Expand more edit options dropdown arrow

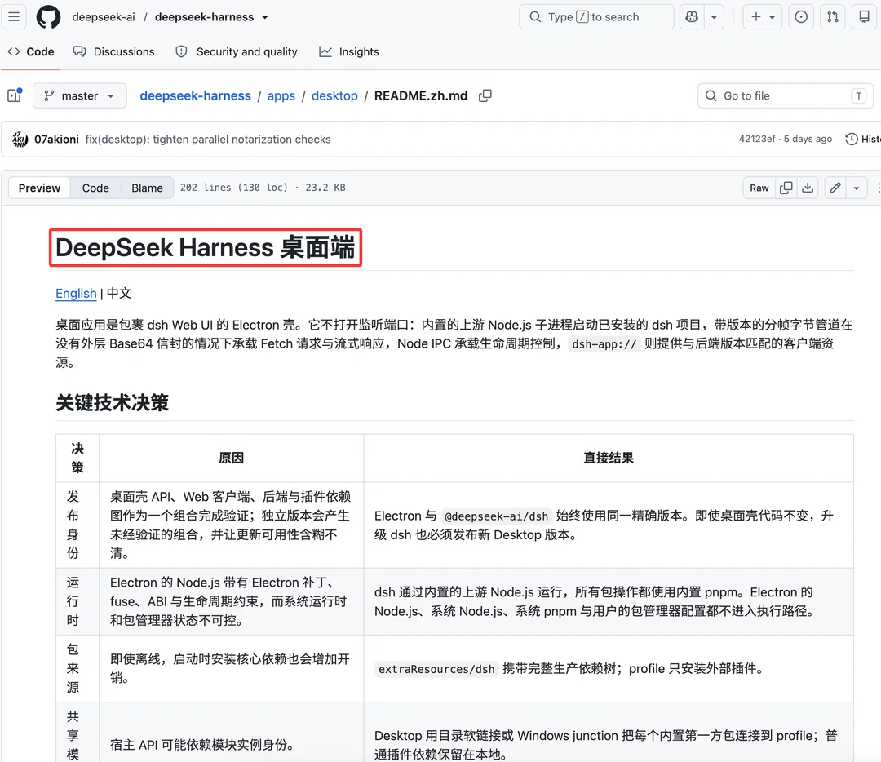(x=857, y=188)
